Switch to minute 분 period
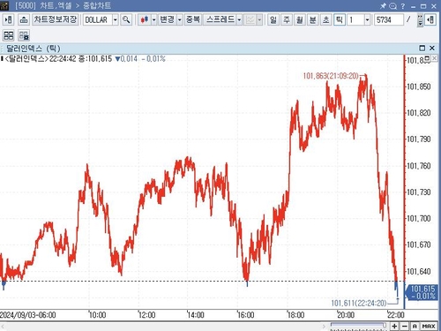The image size is (441, 331). click(313, 20)
